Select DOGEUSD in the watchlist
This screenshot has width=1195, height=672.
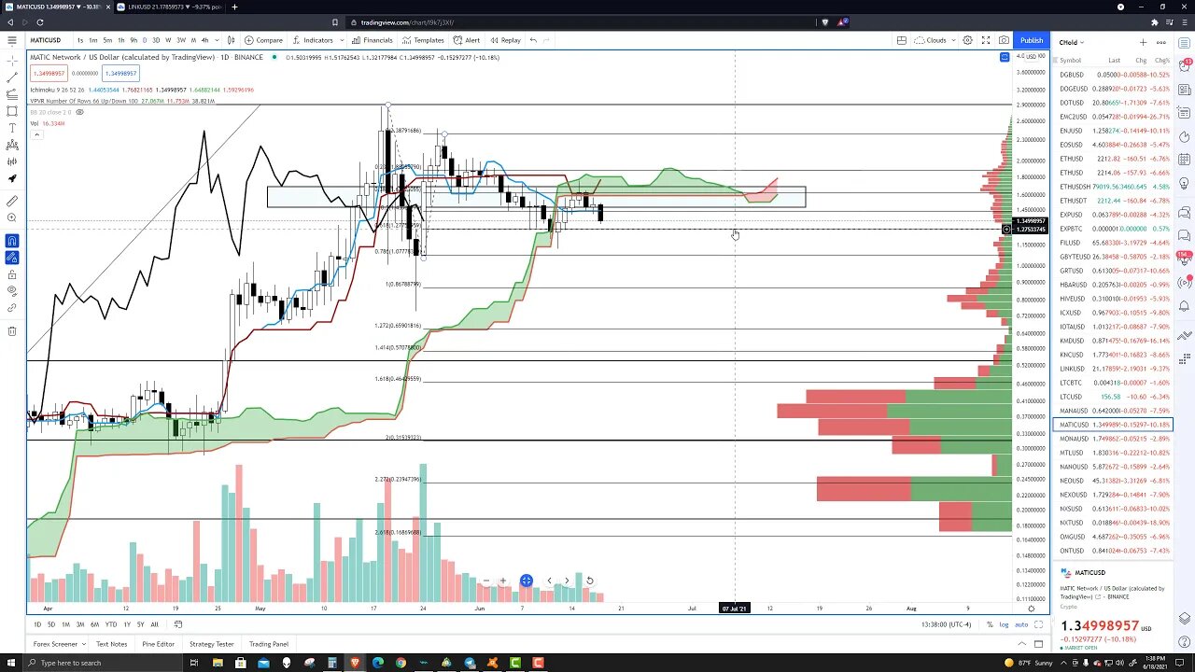pyautogui.click(x=1113, y=89)
